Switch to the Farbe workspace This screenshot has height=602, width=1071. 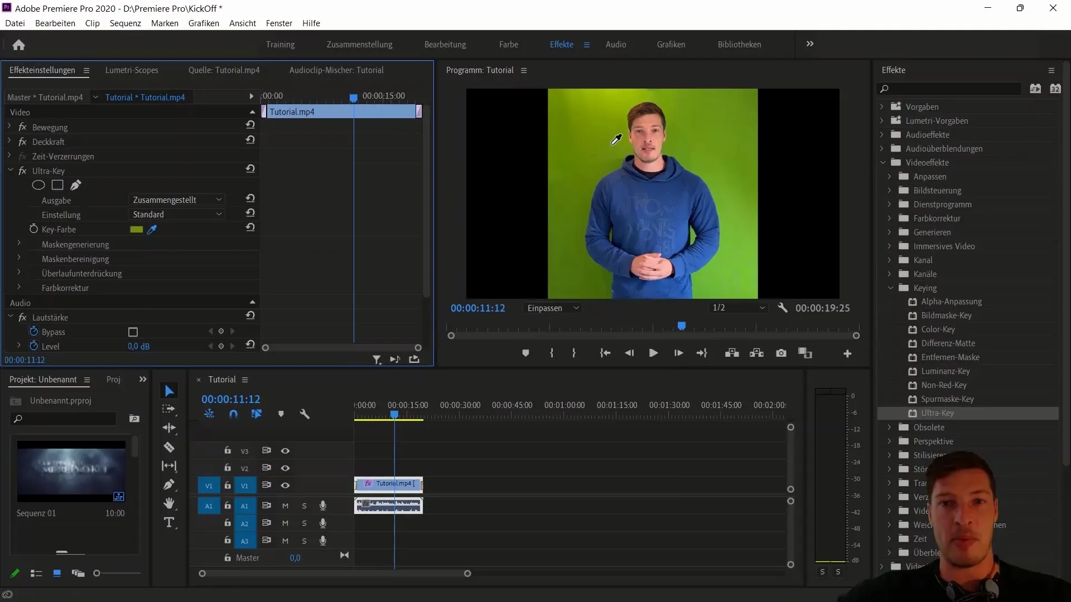pos(508,45)
